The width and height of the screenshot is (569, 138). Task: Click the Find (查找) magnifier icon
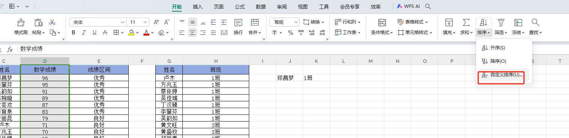[536, 22]
